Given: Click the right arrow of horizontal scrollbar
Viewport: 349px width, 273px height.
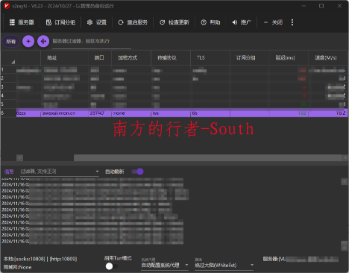Looking at the screenshot, I should (x=345, y=157).
